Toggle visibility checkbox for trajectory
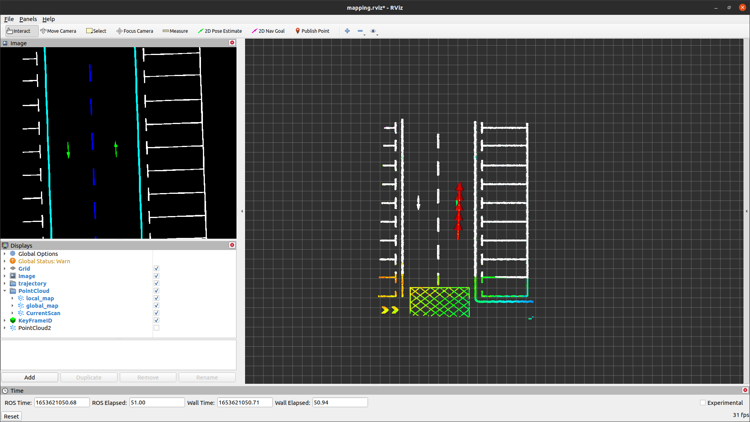Image resolution: width=750 pixels, height=422 pixels. [x=156, y=284]
